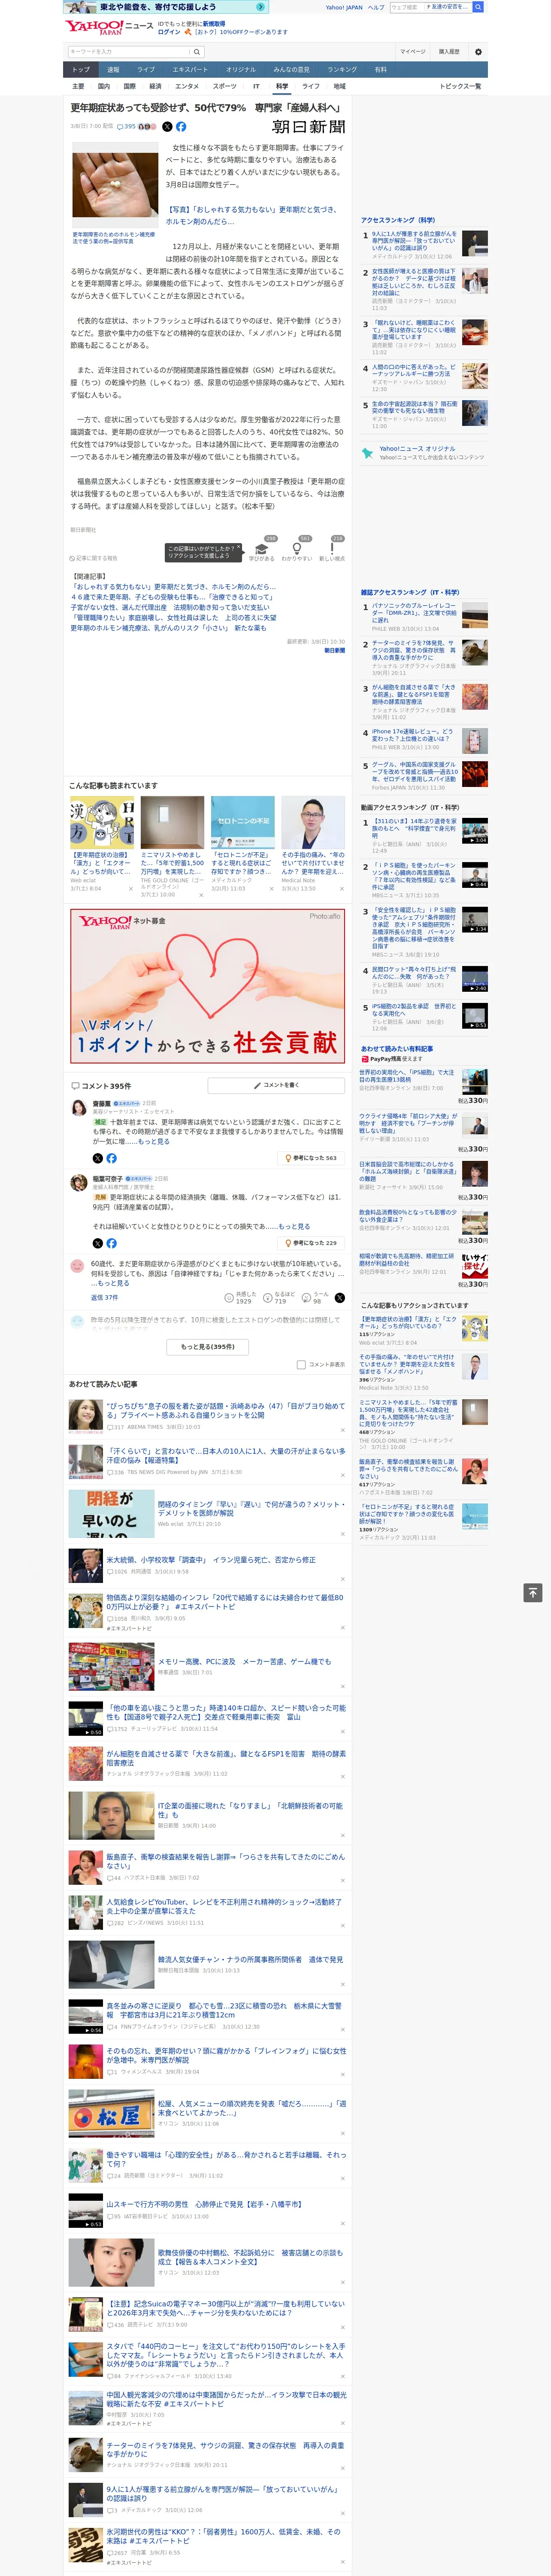Click 参考になった 229 button
This screenshot has height=2576, width=551.
[311, 1243]
